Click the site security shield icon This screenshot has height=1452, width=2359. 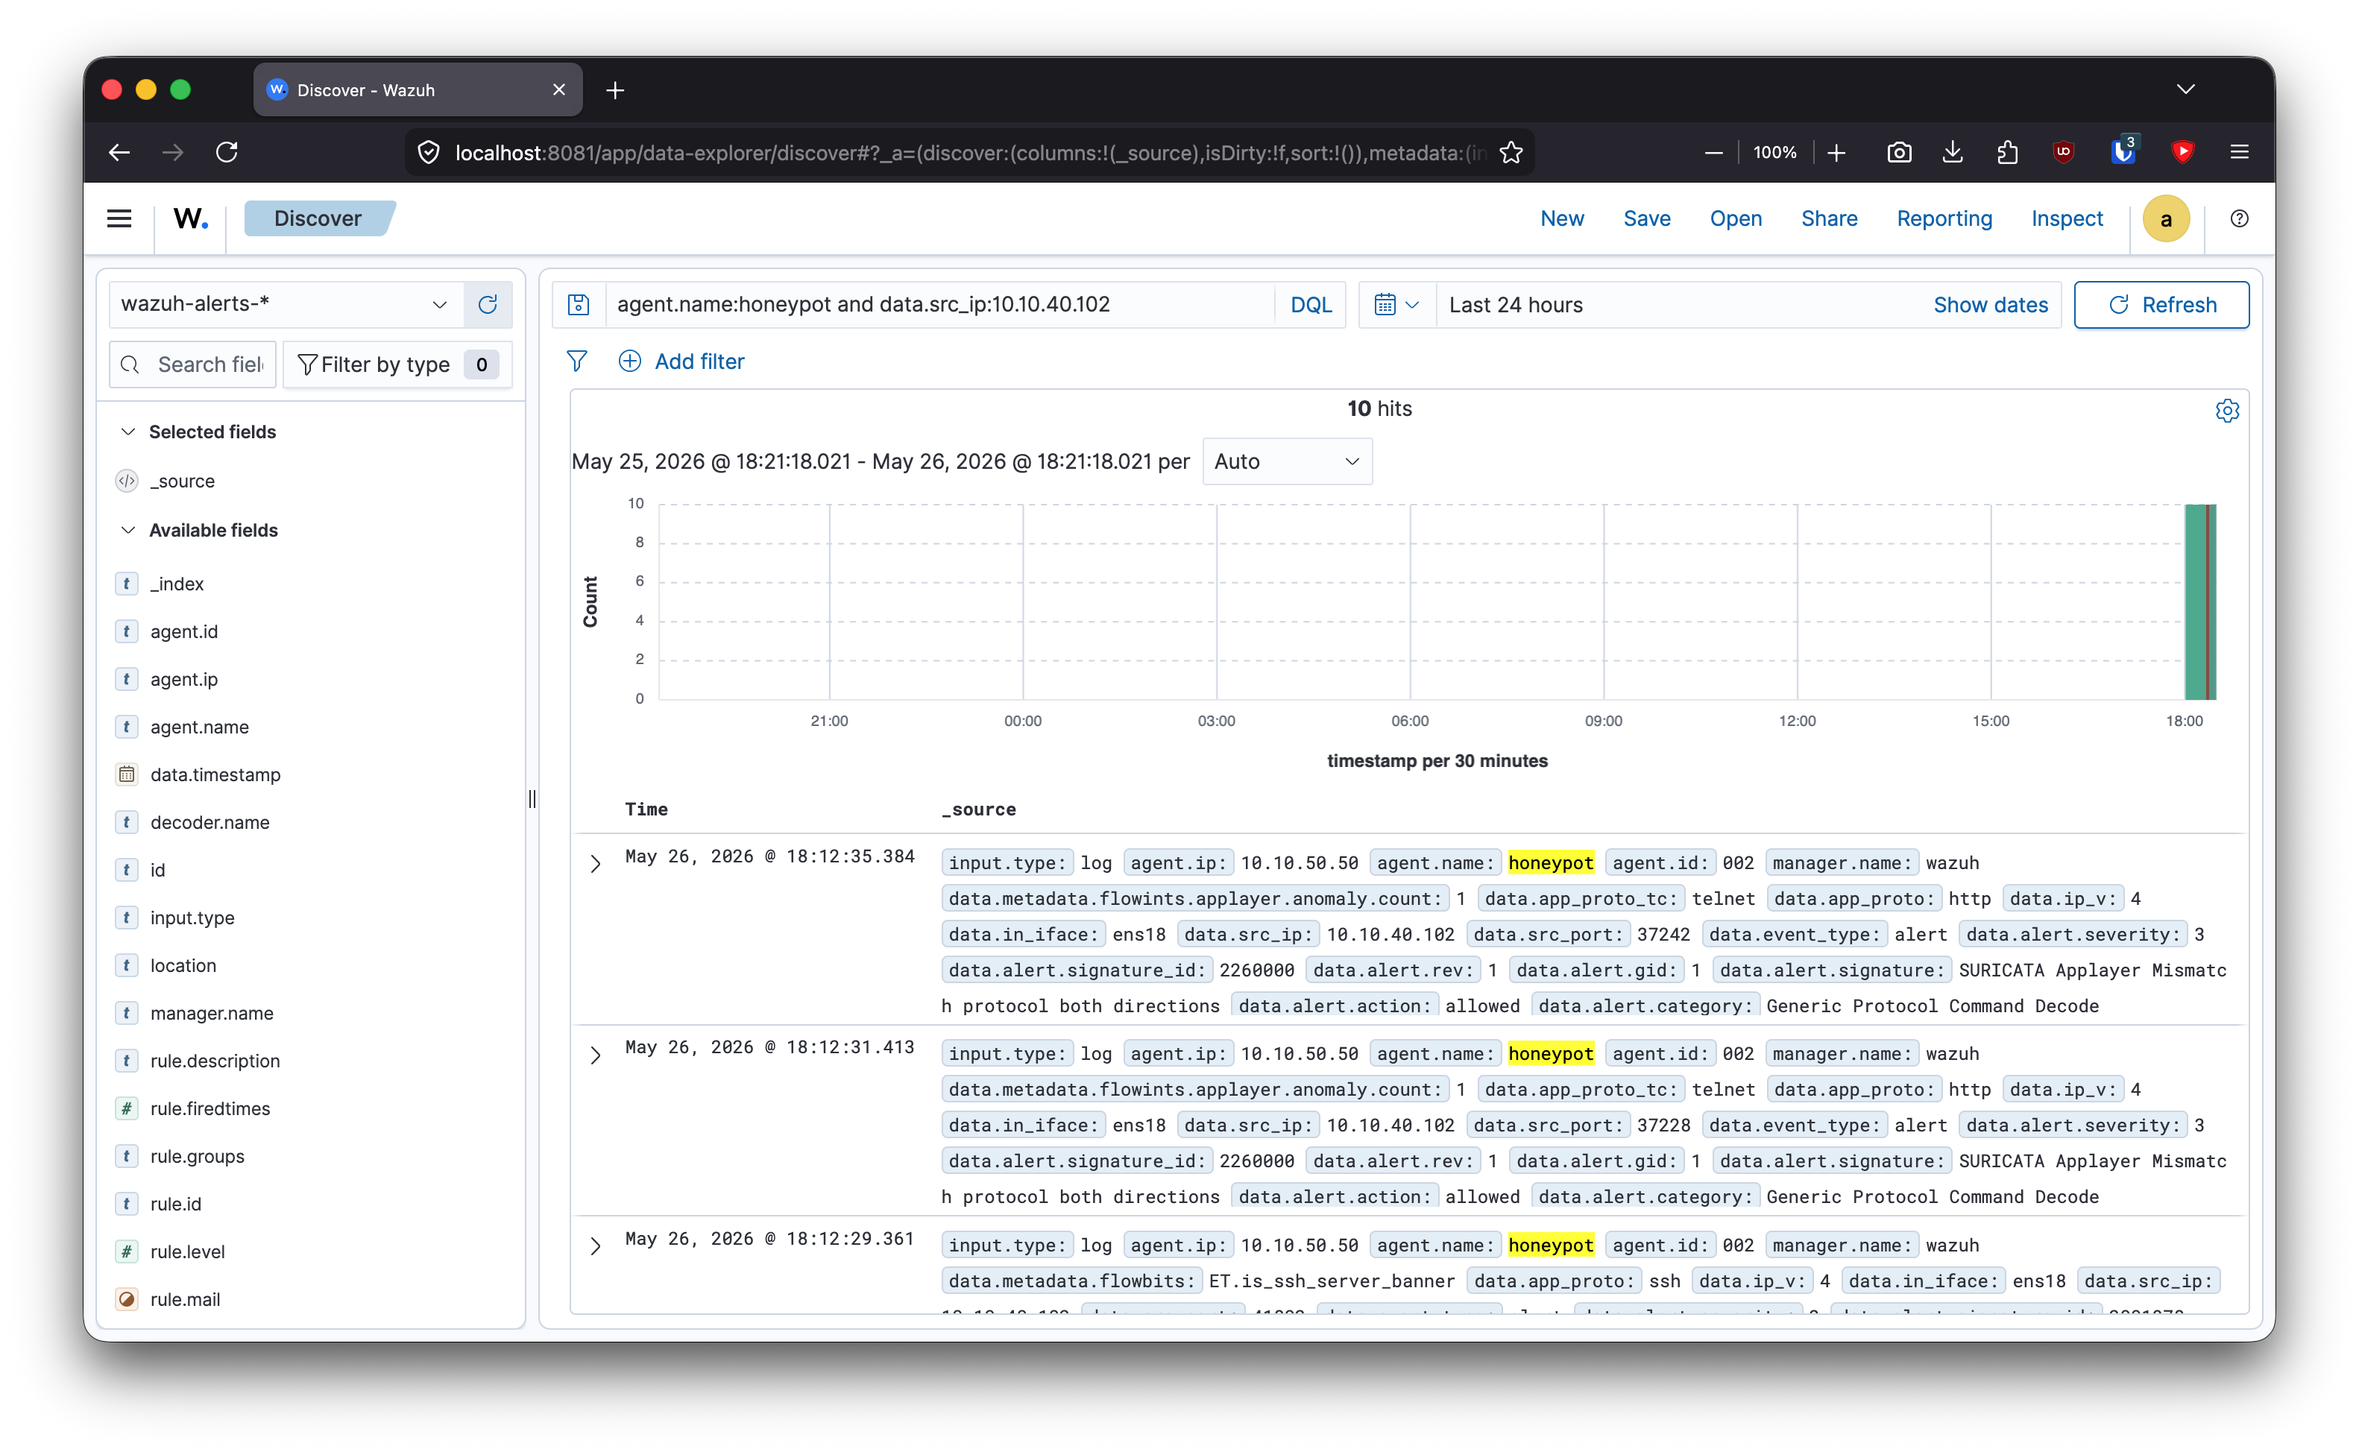pos(429,152)
